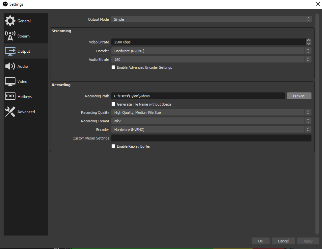Cancel the settings changes

click(x=283, y=241)
